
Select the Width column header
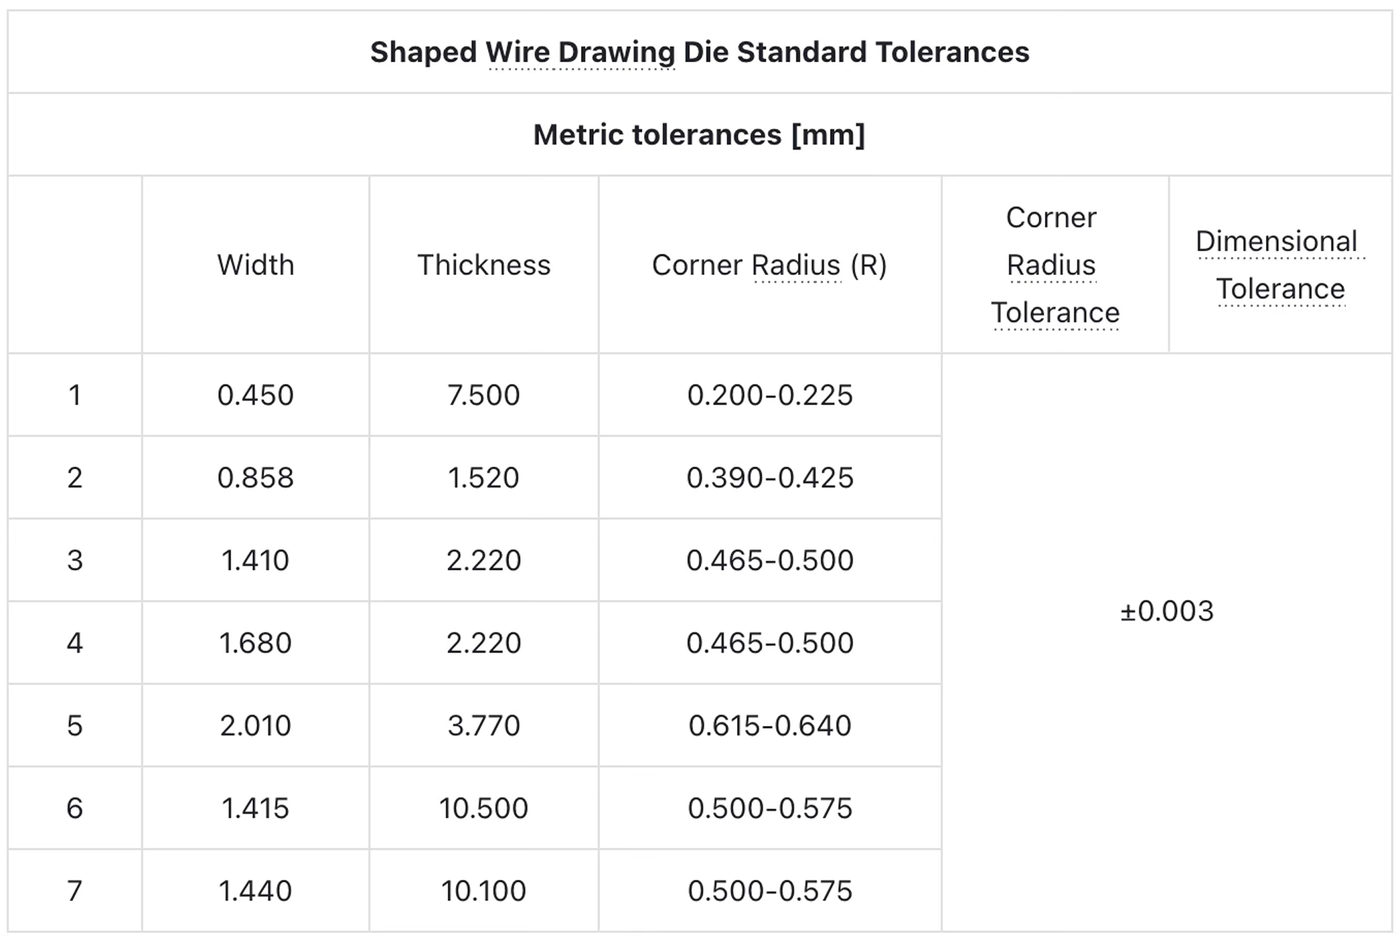pyautogui.click(x=255, y=265)
